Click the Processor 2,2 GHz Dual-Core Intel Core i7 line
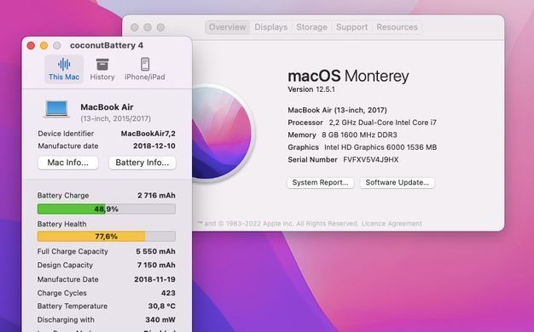This screenshot has height=332, width=534. pyautogui.click(x=362, y=123)
